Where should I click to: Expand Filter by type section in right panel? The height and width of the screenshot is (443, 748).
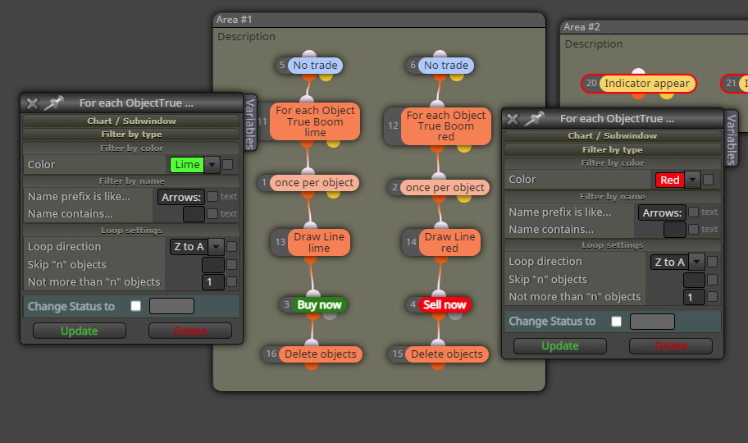point(612,149)
